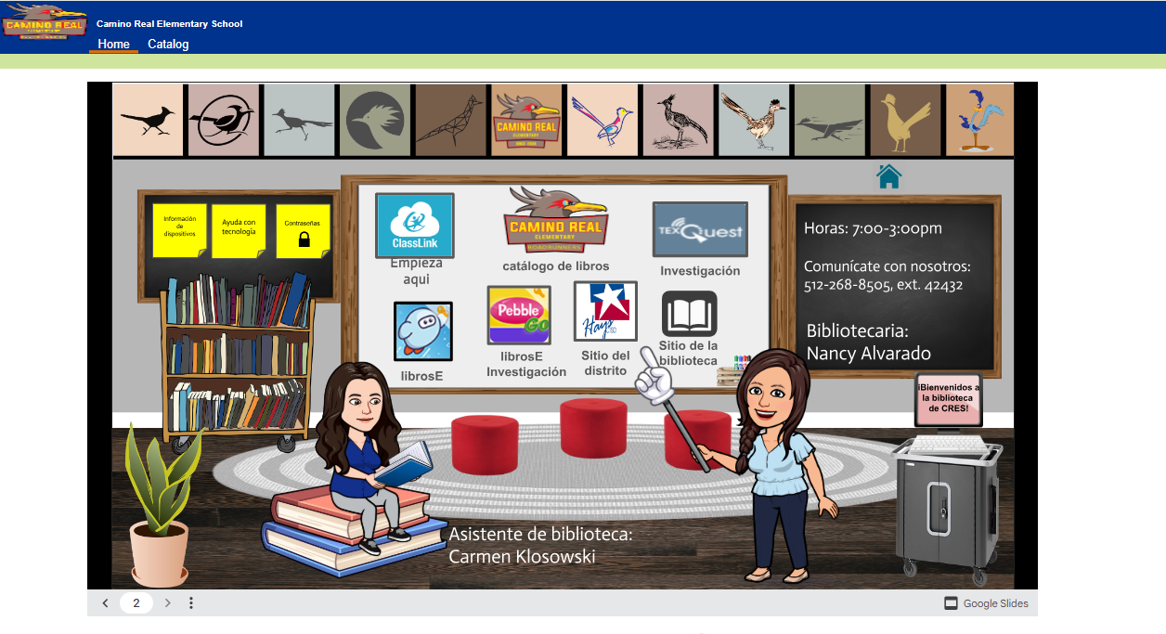
Task: Click the Nancy Alvarado name on chalkboard
Action: click(869, 354)
